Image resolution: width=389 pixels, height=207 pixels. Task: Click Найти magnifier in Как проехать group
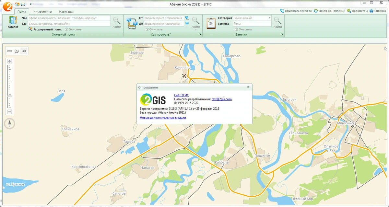(x=195, y=22)
